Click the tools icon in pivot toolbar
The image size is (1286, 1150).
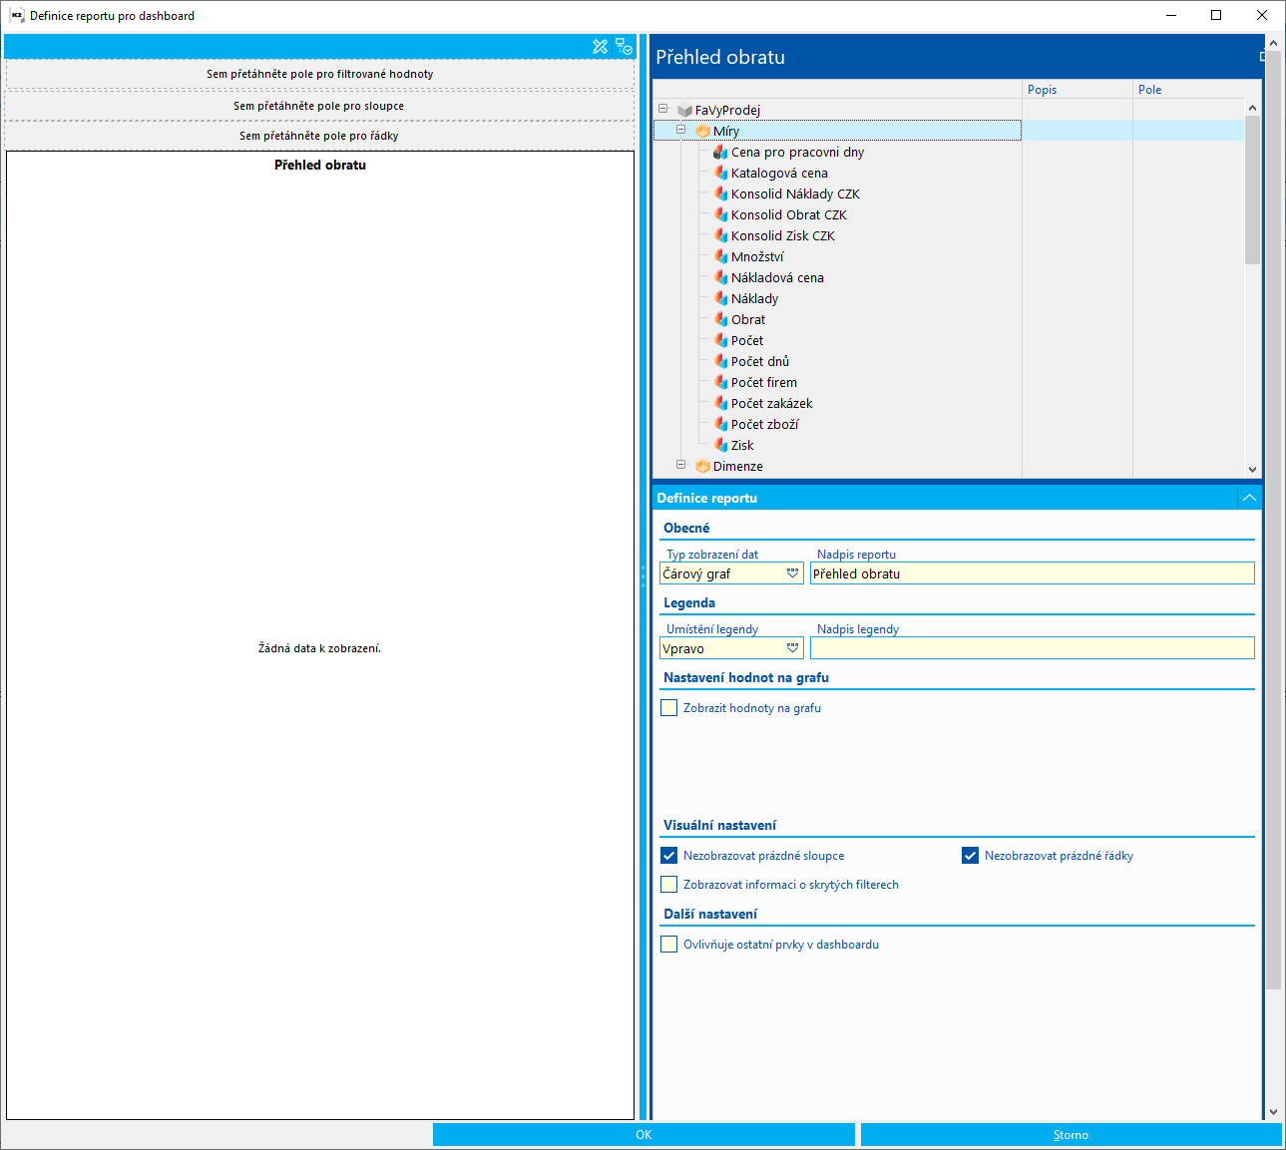[x=600, y=47]
